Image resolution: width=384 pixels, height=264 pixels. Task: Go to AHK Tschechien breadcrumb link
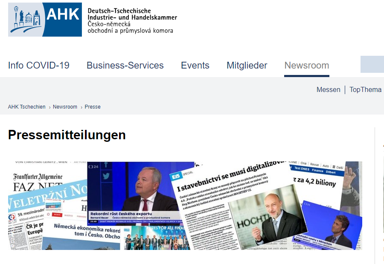point(27,107)
